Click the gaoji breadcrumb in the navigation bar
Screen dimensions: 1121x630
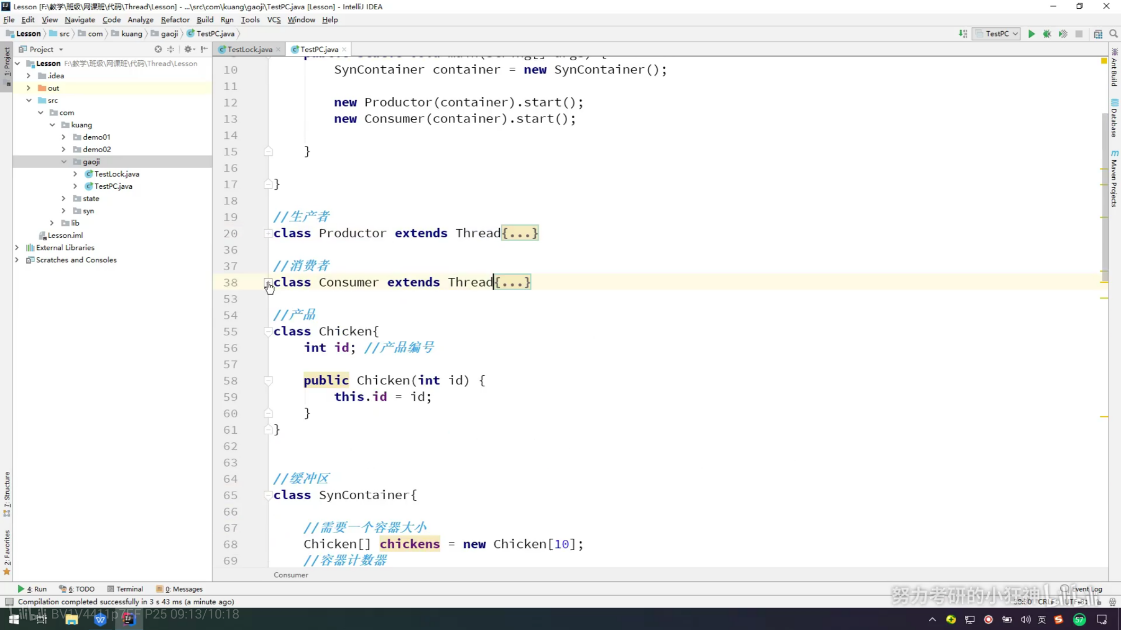pyautogui.click(x=165, y=34)
